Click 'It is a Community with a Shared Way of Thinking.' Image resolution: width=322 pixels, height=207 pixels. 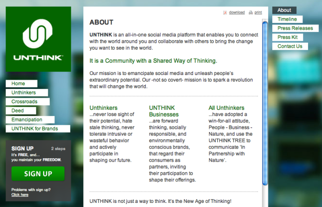coord(153,61)
